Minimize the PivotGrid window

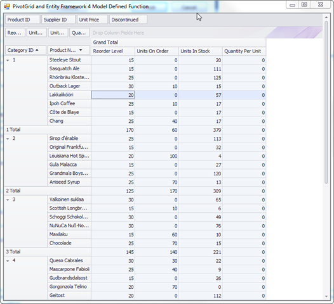click(x=293, y=4)
